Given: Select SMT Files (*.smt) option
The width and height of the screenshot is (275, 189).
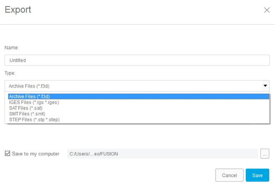Looking at the screenshot, I should [138, 114].
